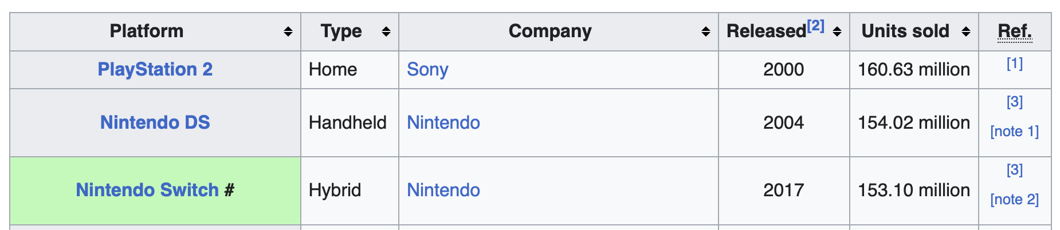
Task: Select green highlighted Nintendo Switch cell
Action: [155, 191]
